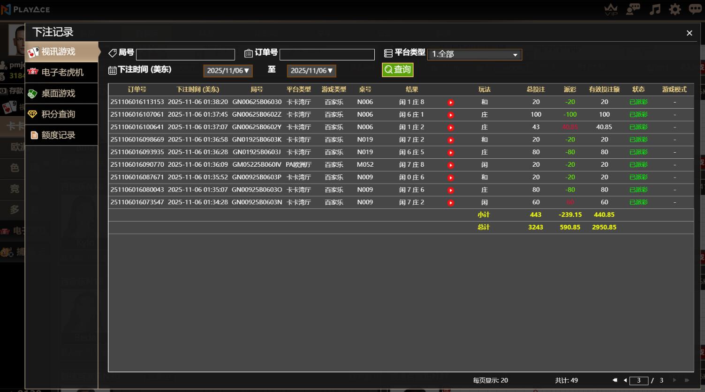Play replay for the PA欧洲厅 M052 row

pyautogui.click(x=451, y=165)
